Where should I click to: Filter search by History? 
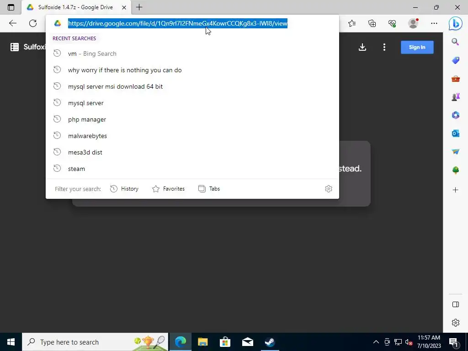coord(124,189)
